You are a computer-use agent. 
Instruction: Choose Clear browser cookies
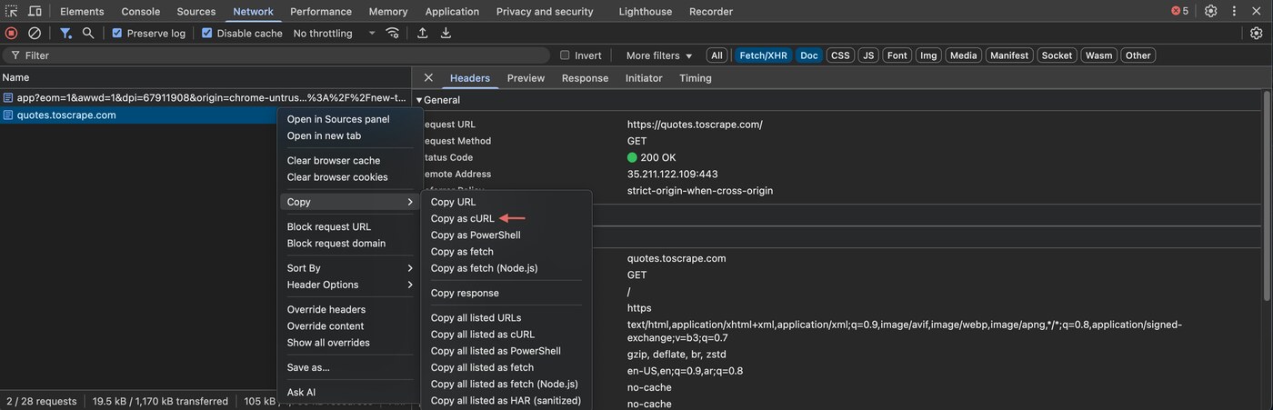pyautogui.click(x=337, y=177)
